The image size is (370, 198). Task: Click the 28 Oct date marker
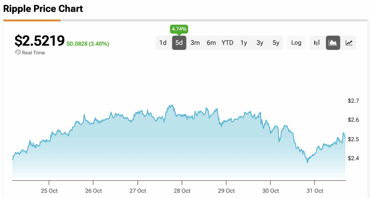tap(182, 191)
